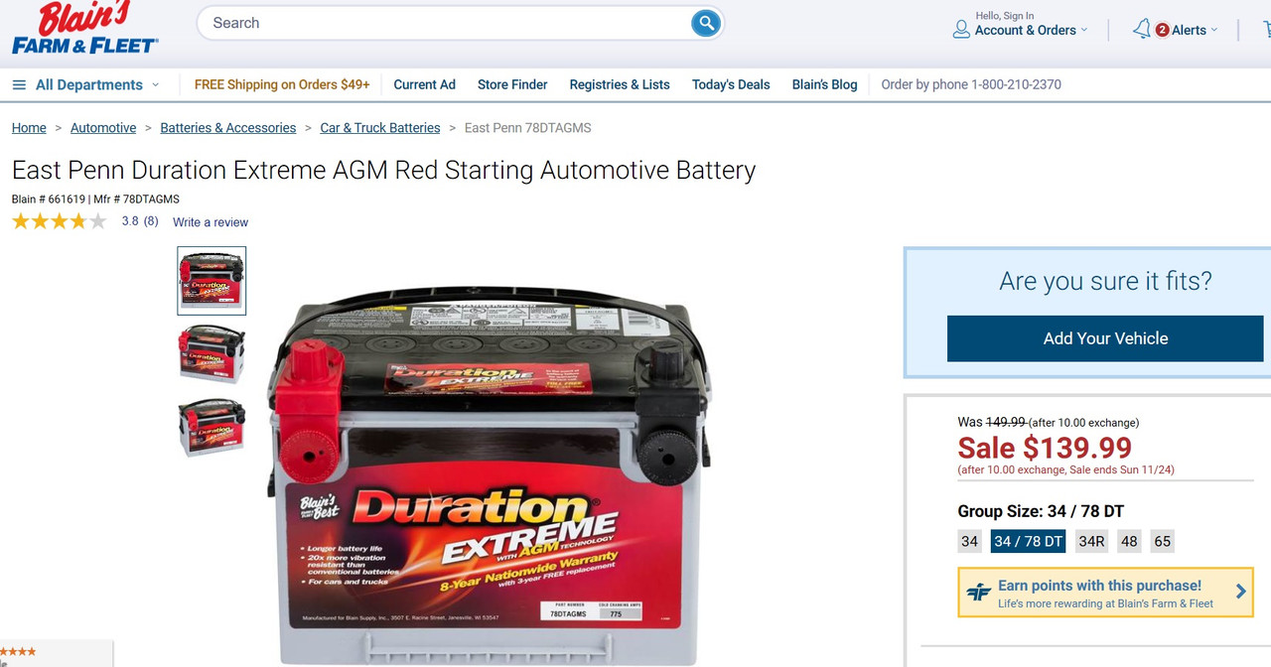The image size is (1271, 667).
Task: Click the star rating icons
Action: coord(59,221)
